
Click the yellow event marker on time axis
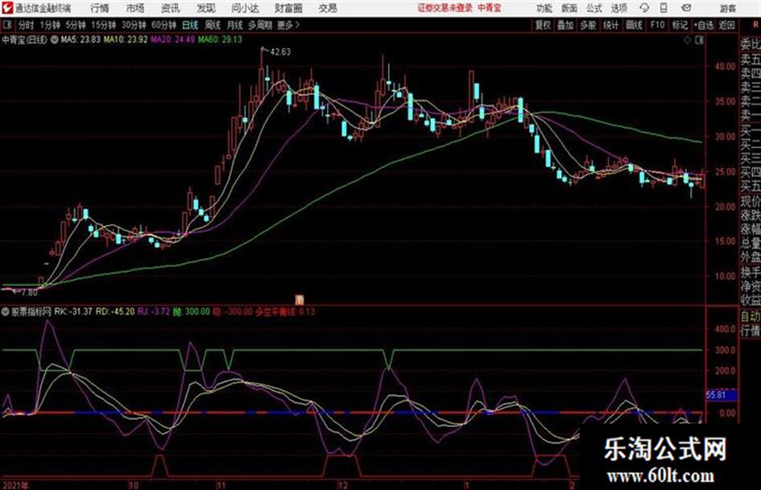300,299
